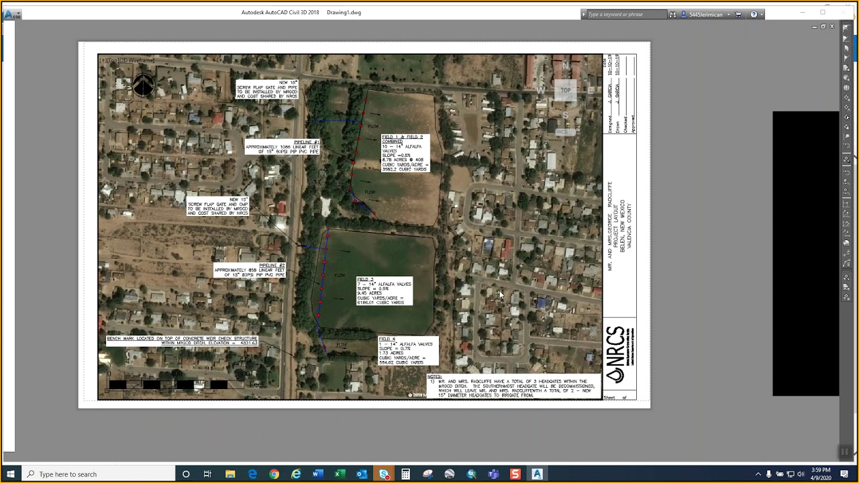Click the AutoCAD taskbar icon

pyautogui.click(x=537, y=474)
